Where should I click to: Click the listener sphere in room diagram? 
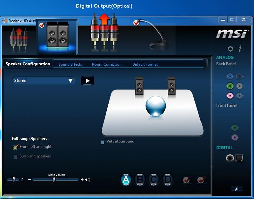[155, 106]
